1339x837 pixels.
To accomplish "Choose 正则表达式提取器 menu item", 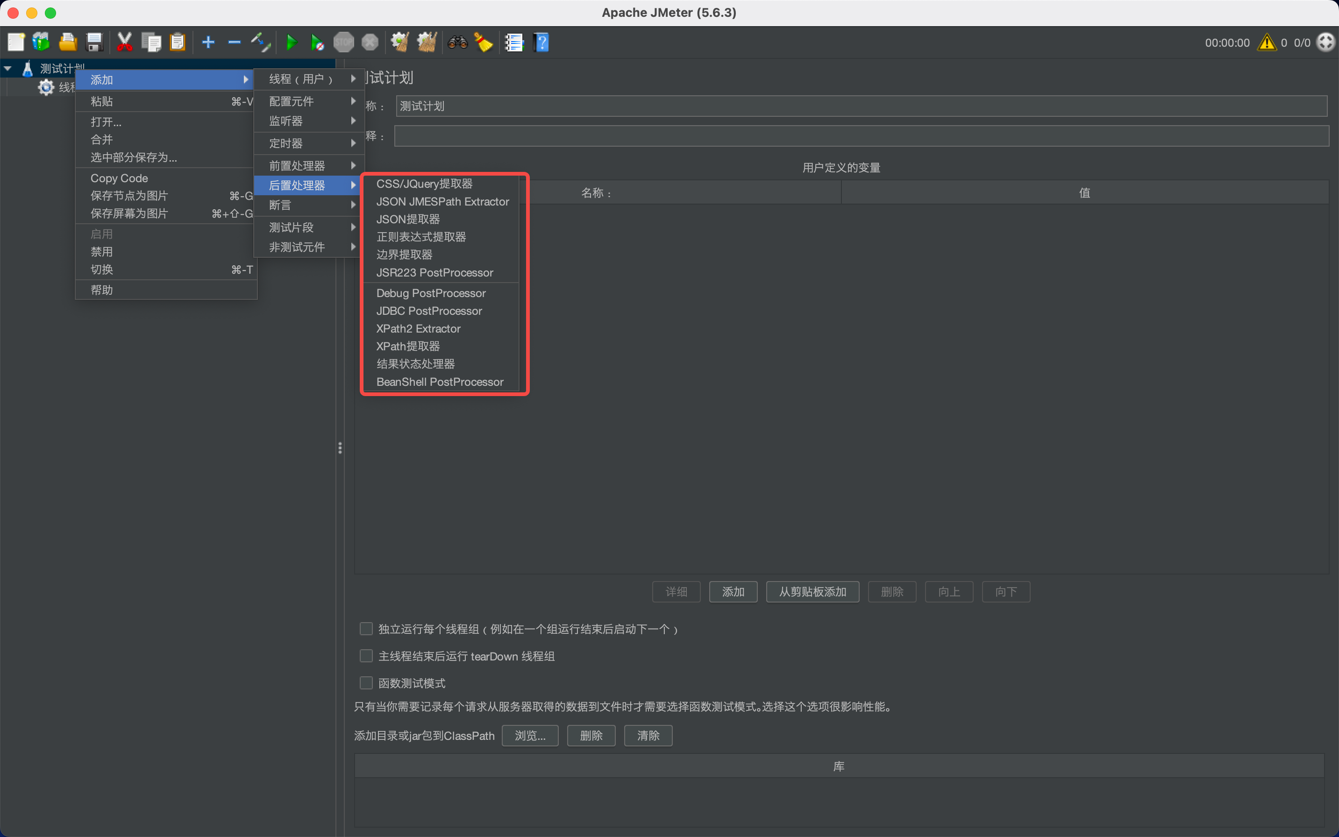I will coord(441,237).
